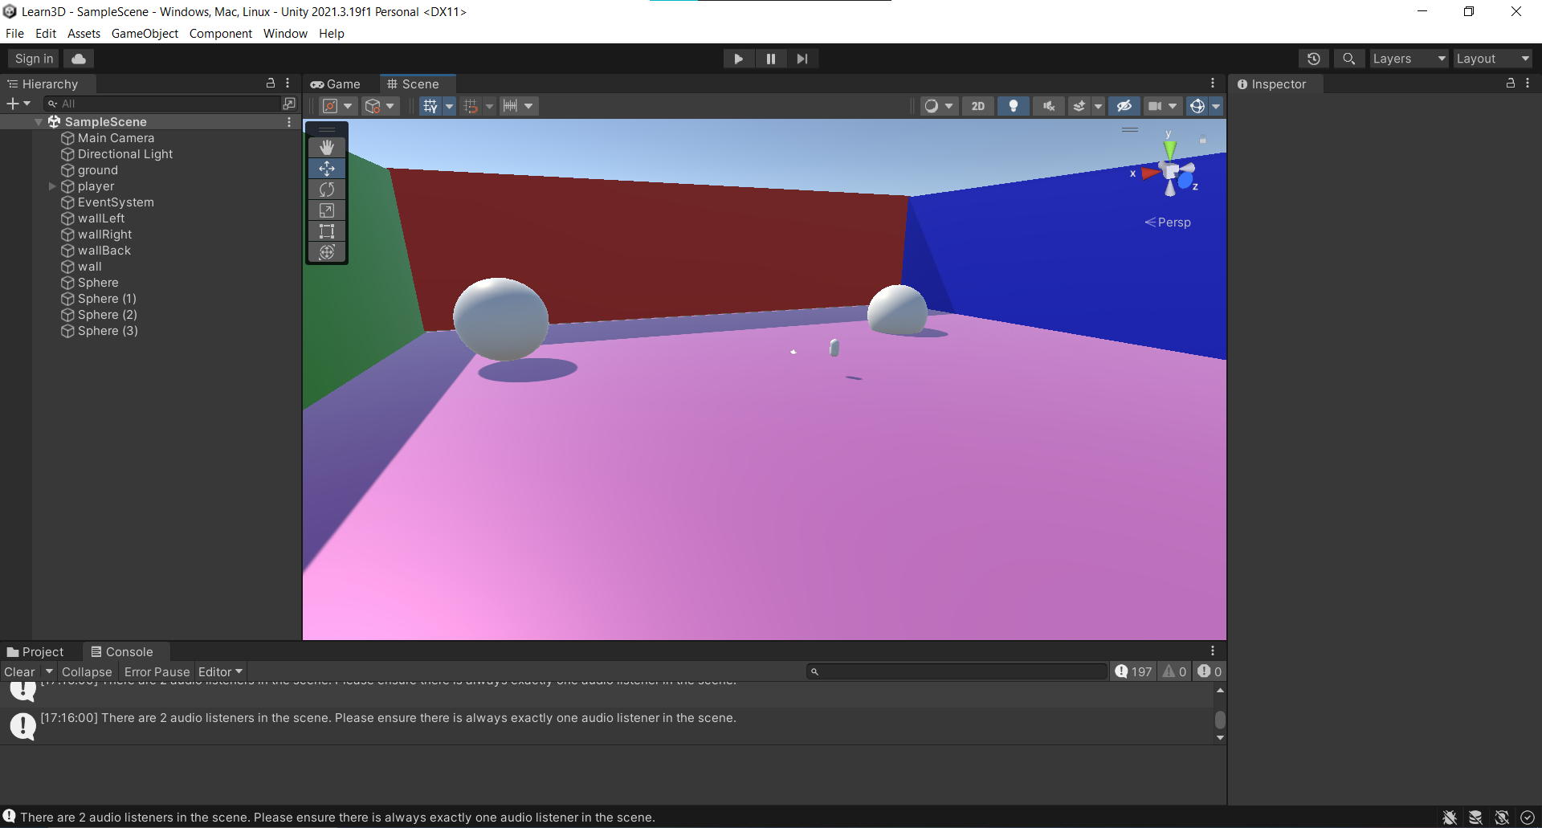This screenshot has height=828, width=1542.
Task: Select the Rotate tool
Action: click(327, 190)
